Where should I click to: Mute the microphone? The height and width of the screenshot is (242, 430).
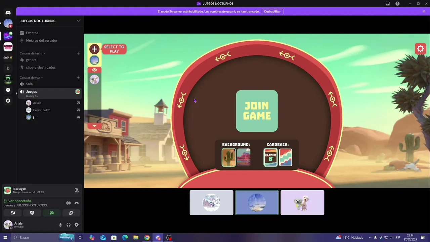[x=60, y=225]
